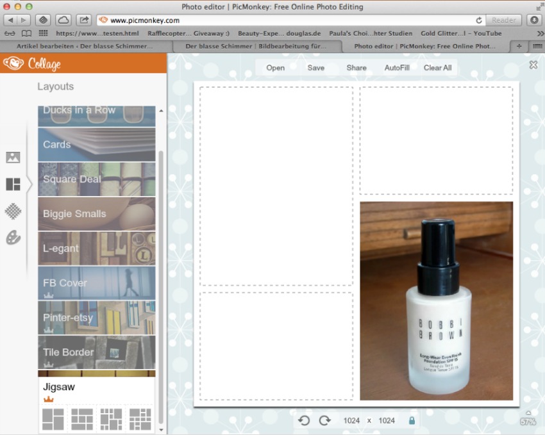The image size is (545, 435).
Task: Click AutoFill in collage toolbar
Action: 397,68
